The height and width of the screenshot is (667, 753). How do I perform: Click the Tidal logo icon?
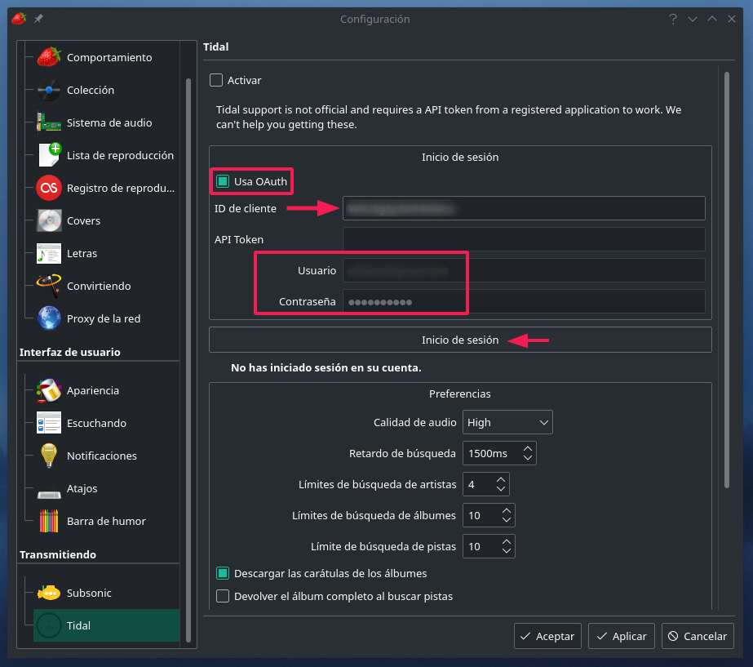(49, 625)
